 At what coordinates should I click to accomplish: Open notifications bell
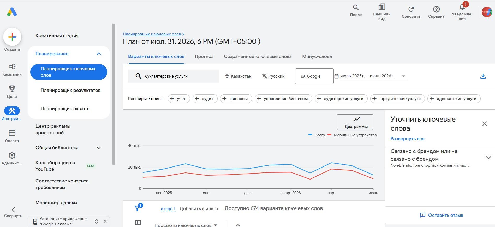(x=462, y=11)
